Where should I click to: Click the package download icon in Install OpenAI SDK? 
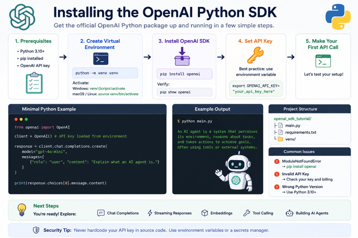coord(182,56)
